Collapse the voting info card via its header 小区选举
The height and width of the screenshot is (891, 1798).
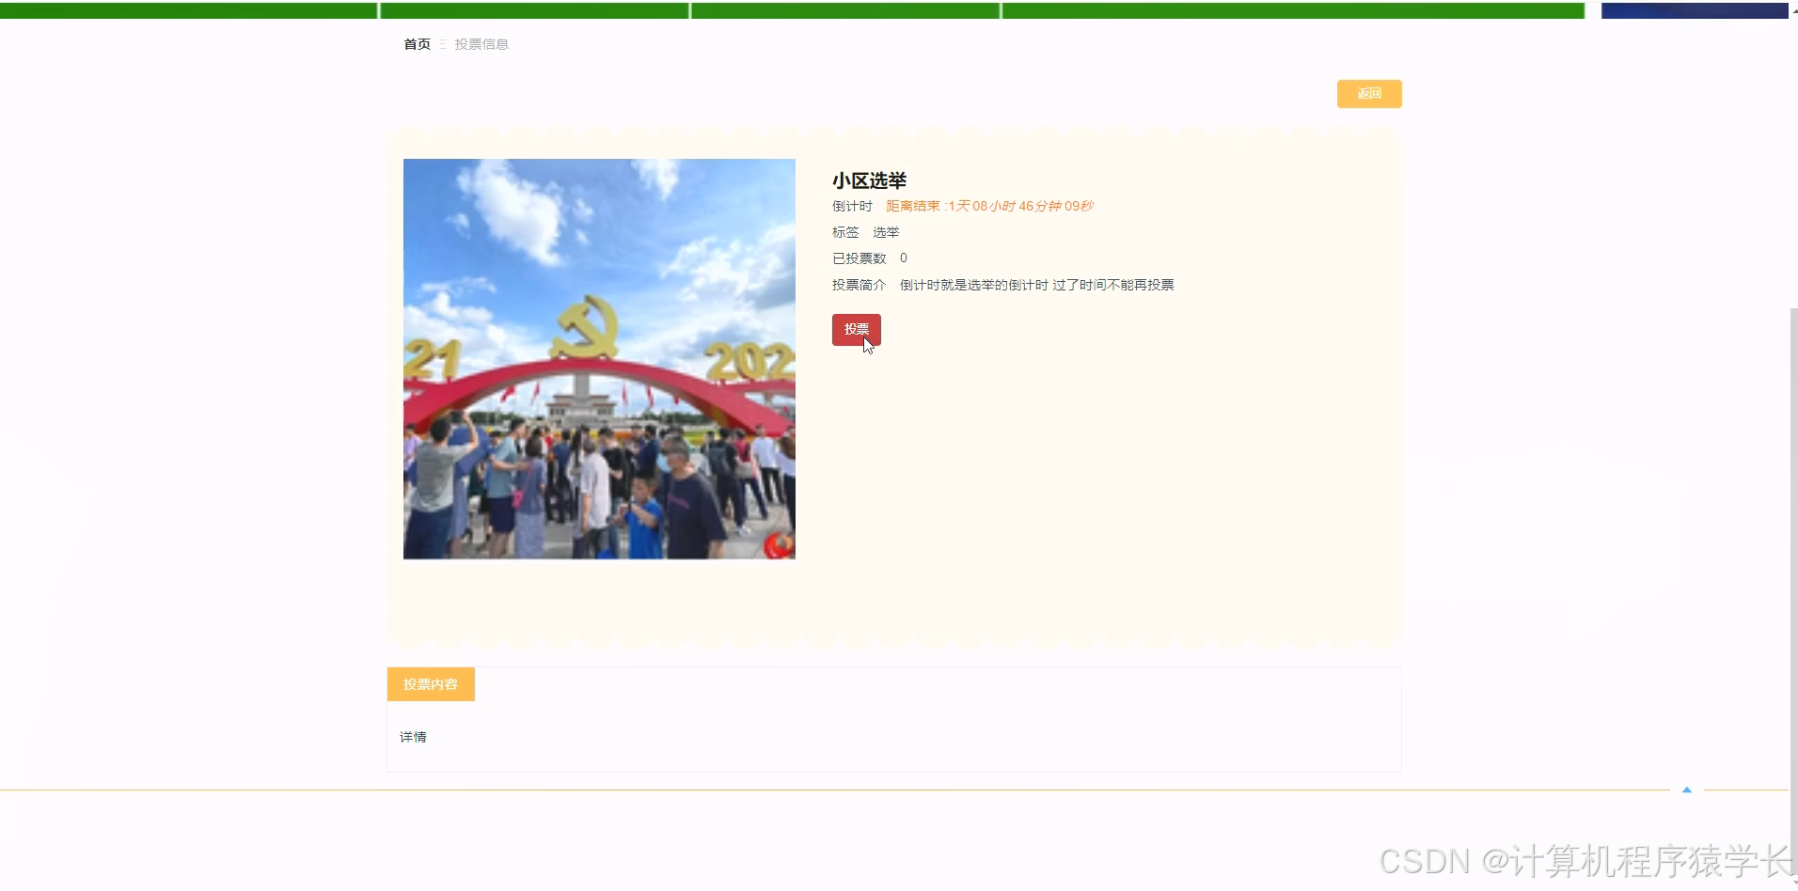pos(869,180)
